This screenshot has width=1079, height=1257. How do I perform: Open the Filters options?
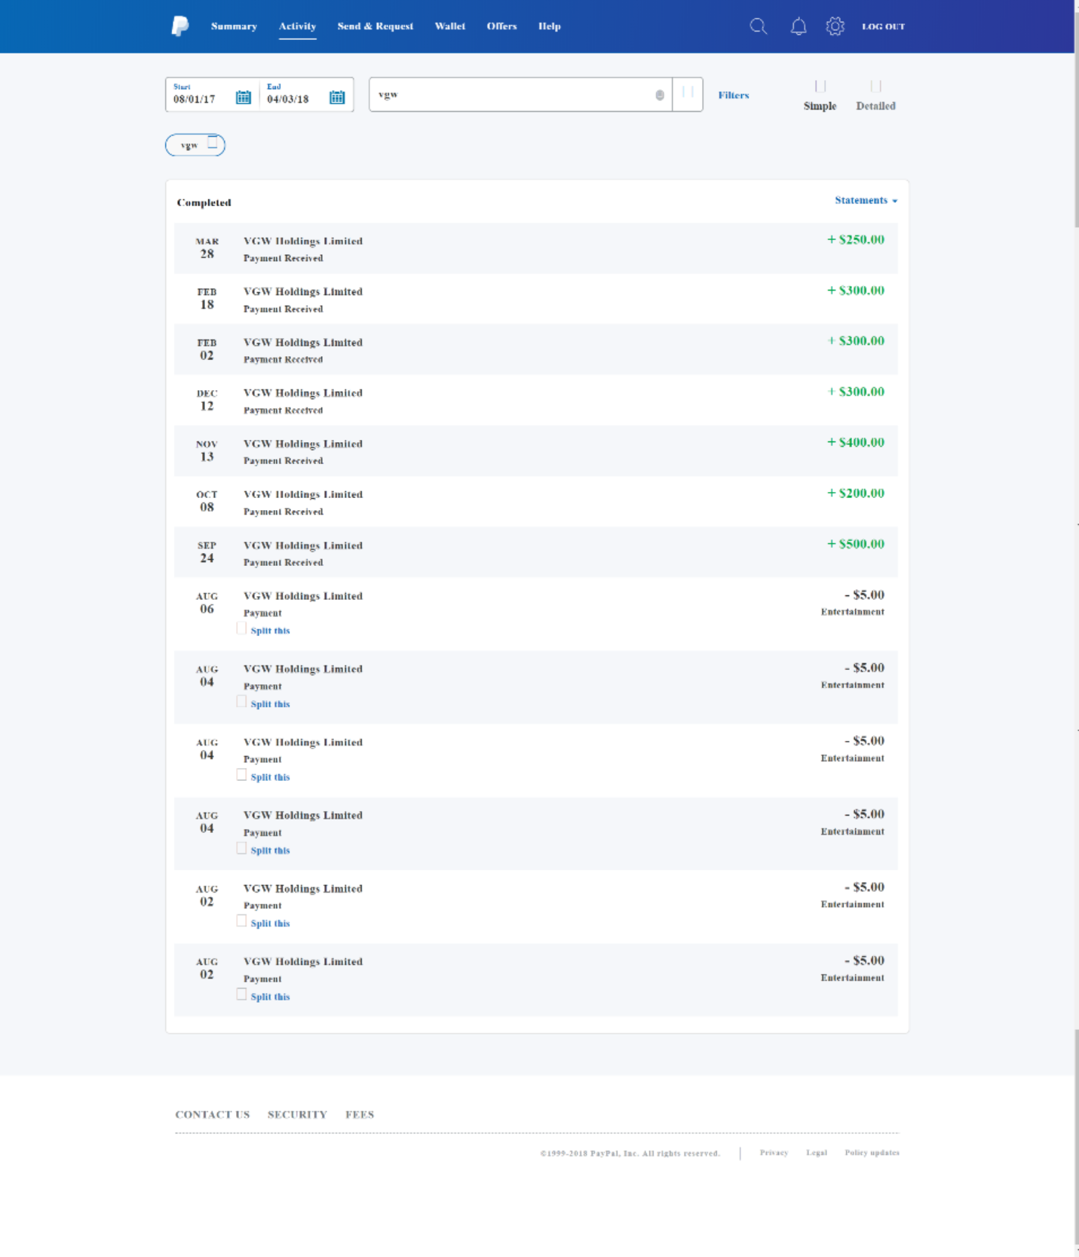(733, 95)
